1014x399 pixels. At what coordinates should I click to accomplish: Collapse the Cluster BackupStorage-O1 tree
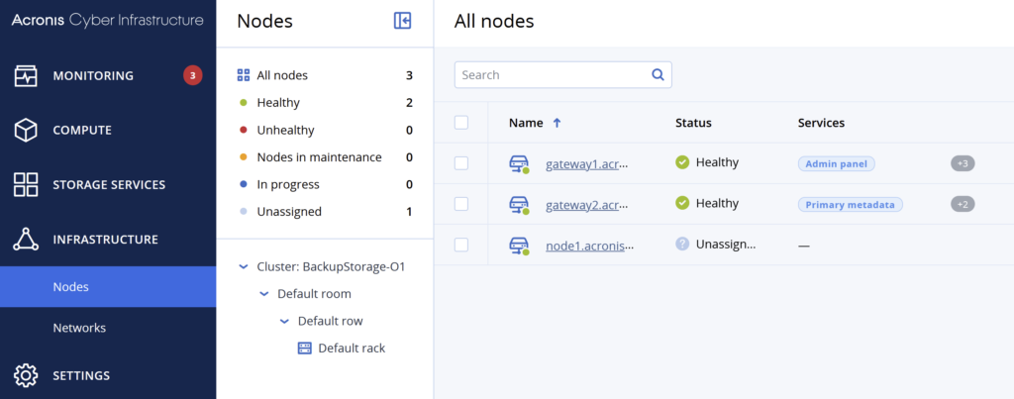244,266
